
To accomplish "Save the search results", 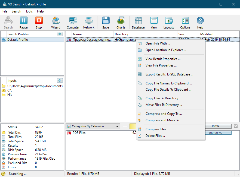I will click(106, 23).
